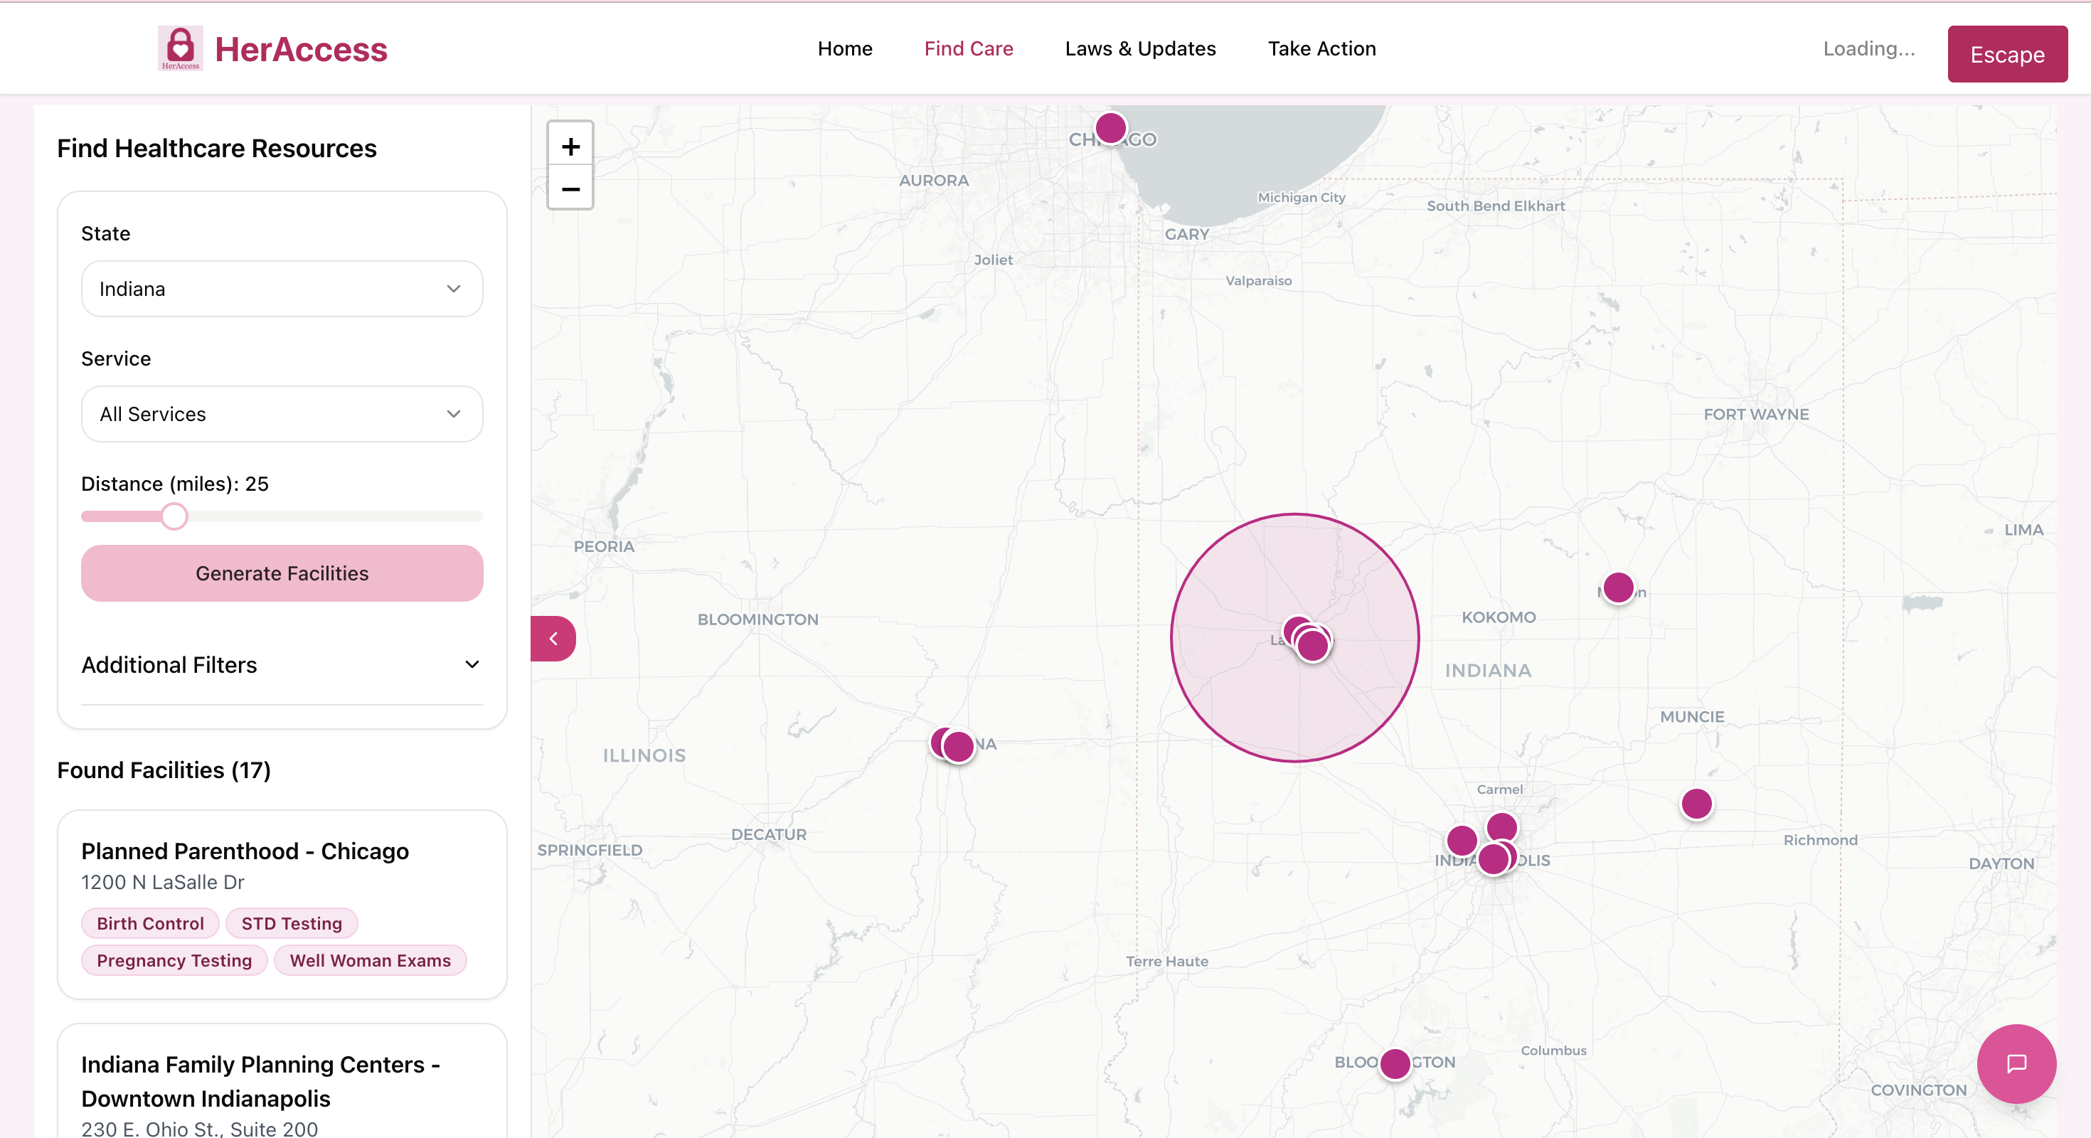The image size is (2091, 1138).
Task: Open the chat bubble button
Action: pyautogui.click(x=2016, y=1063)
